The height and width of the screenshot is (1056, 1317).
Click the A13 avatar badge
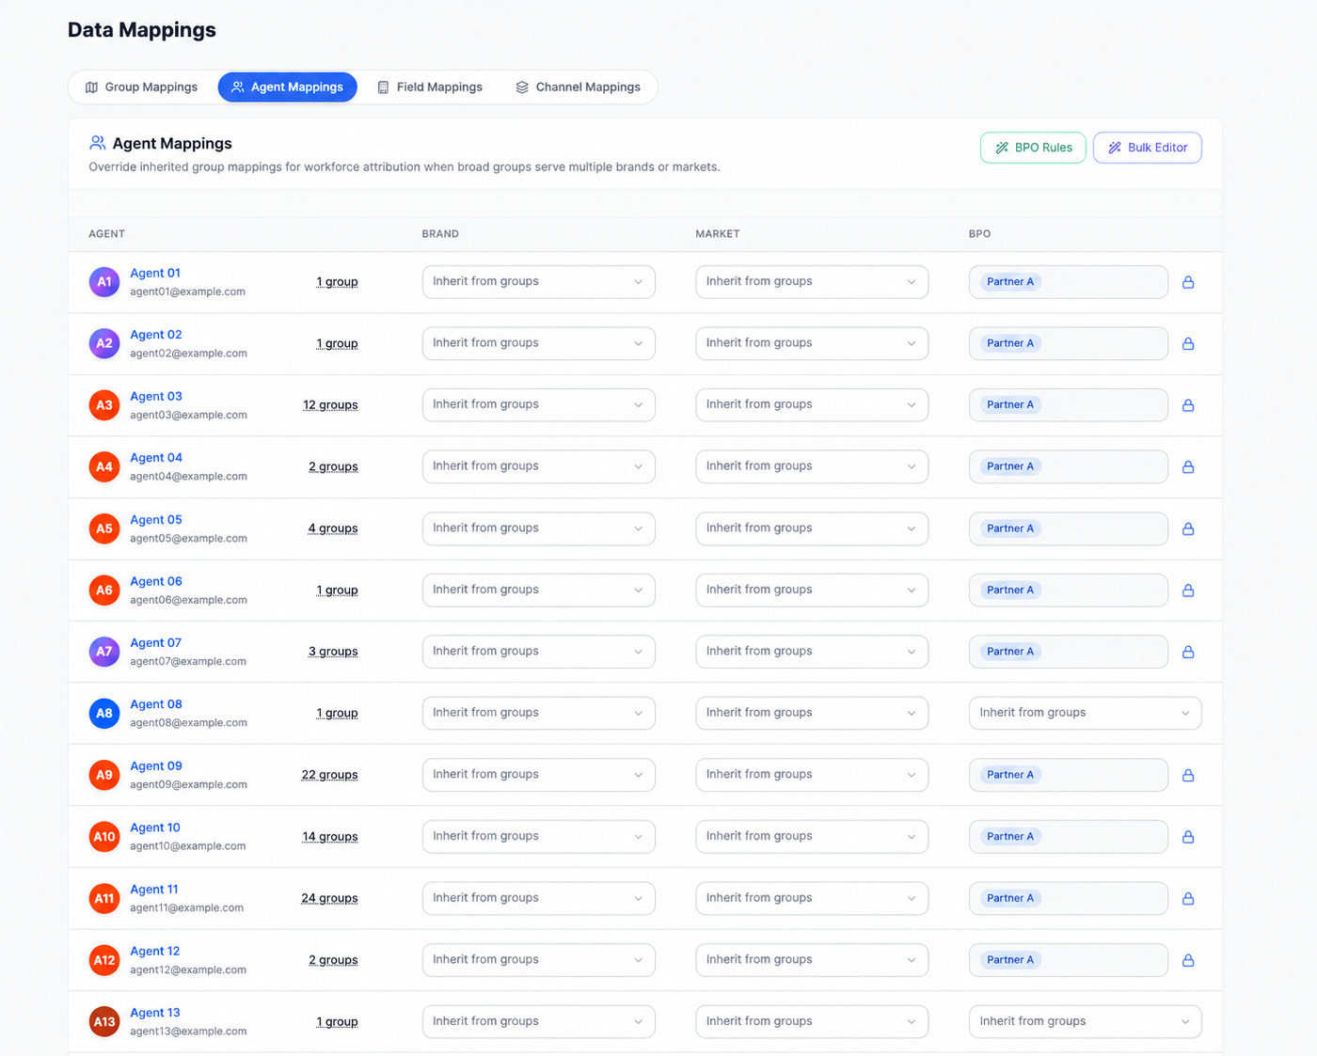104,1022
